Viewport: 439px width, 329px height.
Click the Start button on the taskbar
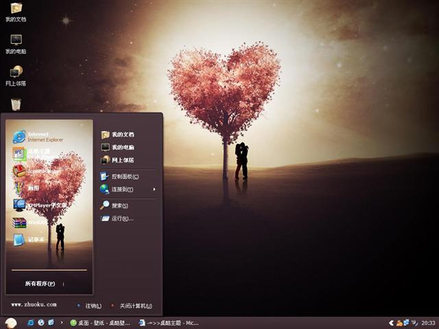[10, 323]
